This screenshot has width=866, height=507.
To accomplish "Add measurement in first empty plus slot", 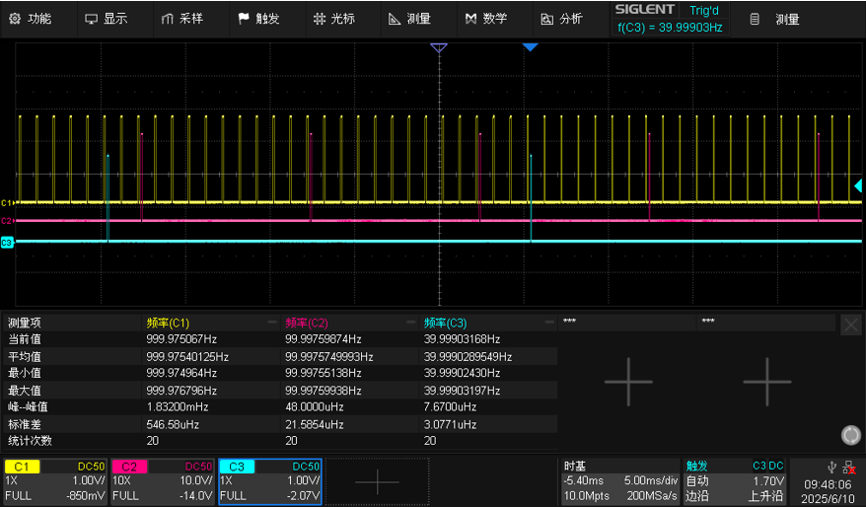I will point(628,382).
